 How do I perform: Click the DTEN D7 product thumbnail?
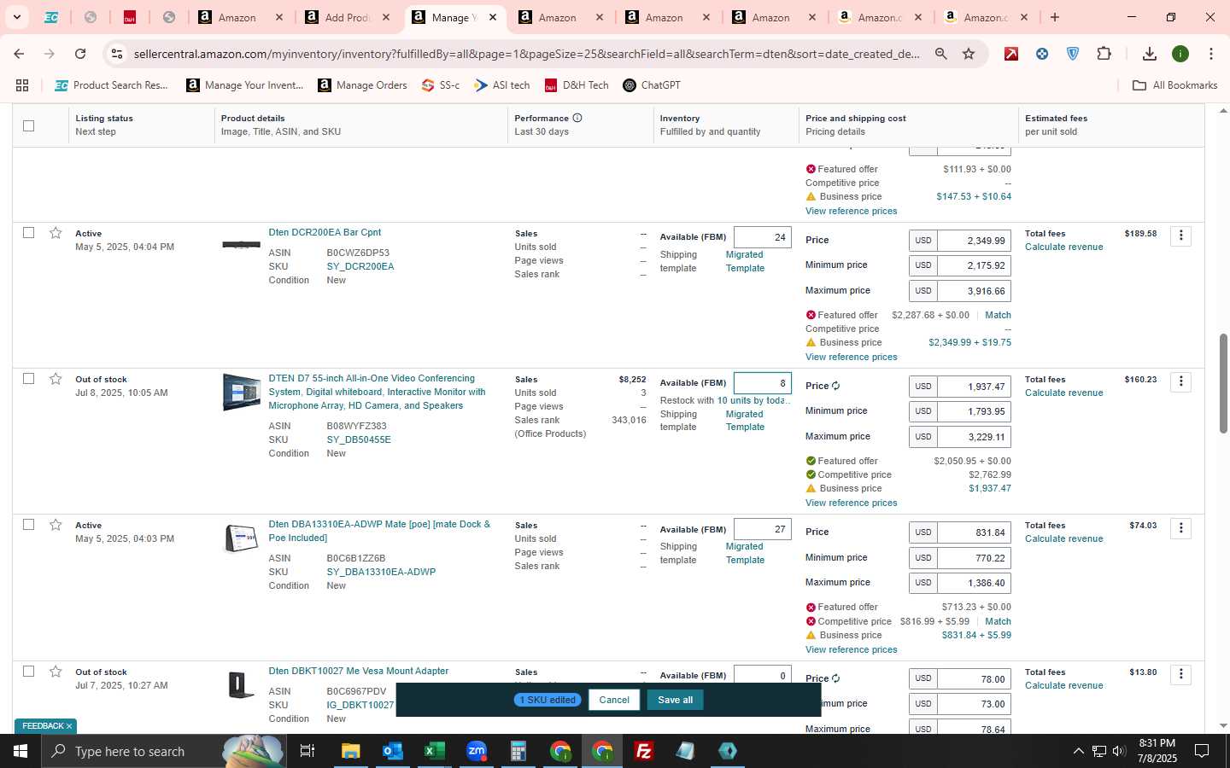click(241, 392)
